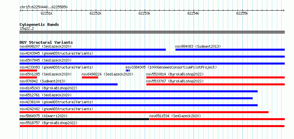This screenshot has width=294, height=139.
Task: Open the nsv5518757 red variant bar
Action: (152, 126)
